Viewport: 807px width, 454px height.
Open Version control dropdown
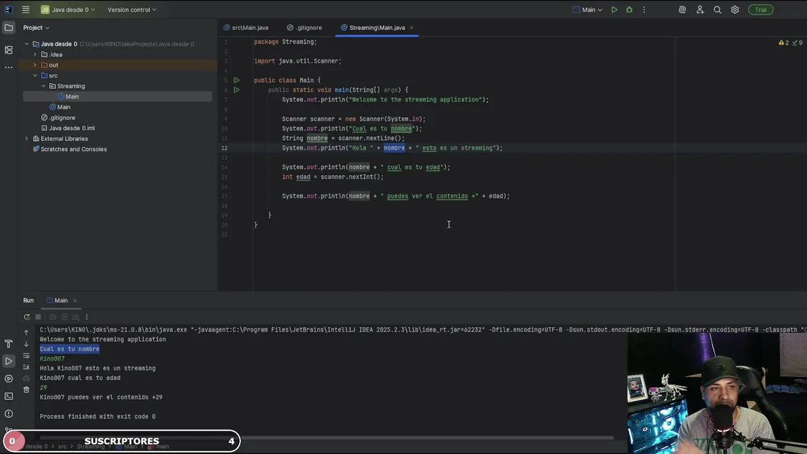pyautogui.click(x=132, y=9)
